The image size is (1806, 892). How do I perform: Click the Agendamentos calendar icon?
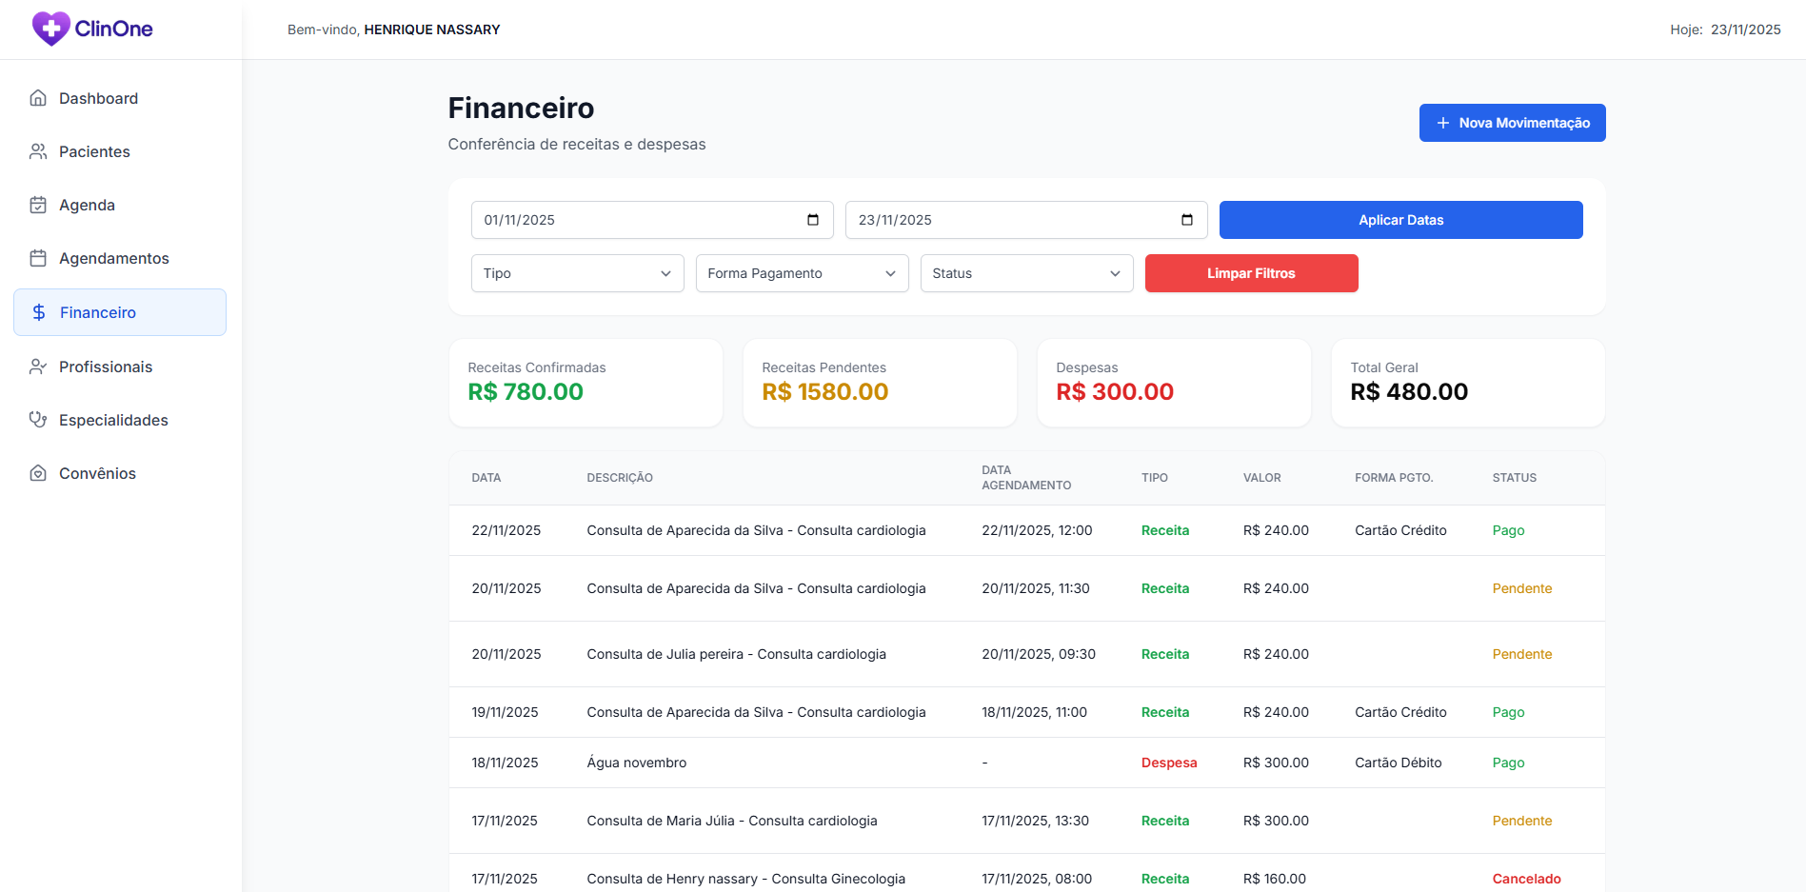(x=38, y=258)
